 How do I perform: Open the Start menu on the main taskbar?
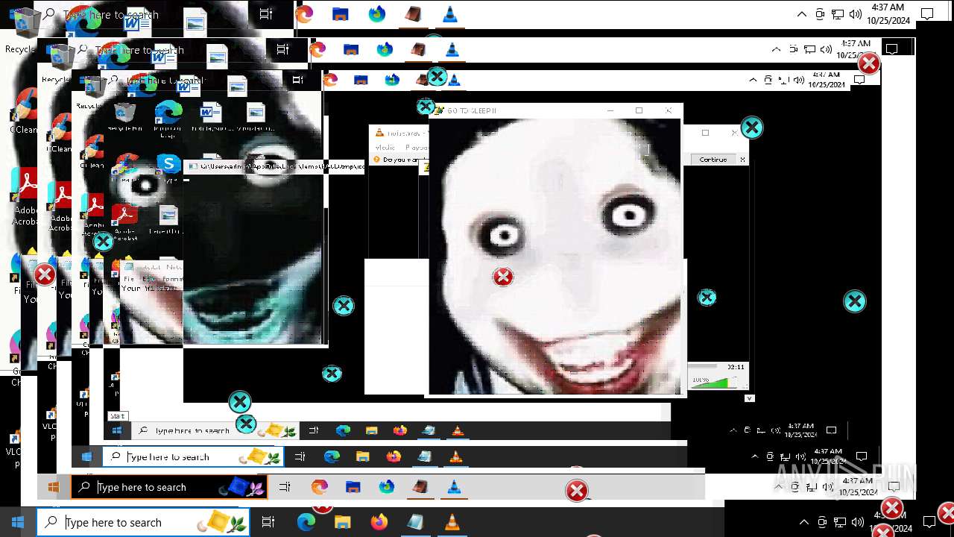point(18,522)
